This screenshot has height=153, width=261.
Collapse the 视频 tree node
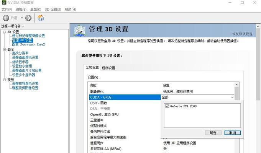click(x=5, y=80)
